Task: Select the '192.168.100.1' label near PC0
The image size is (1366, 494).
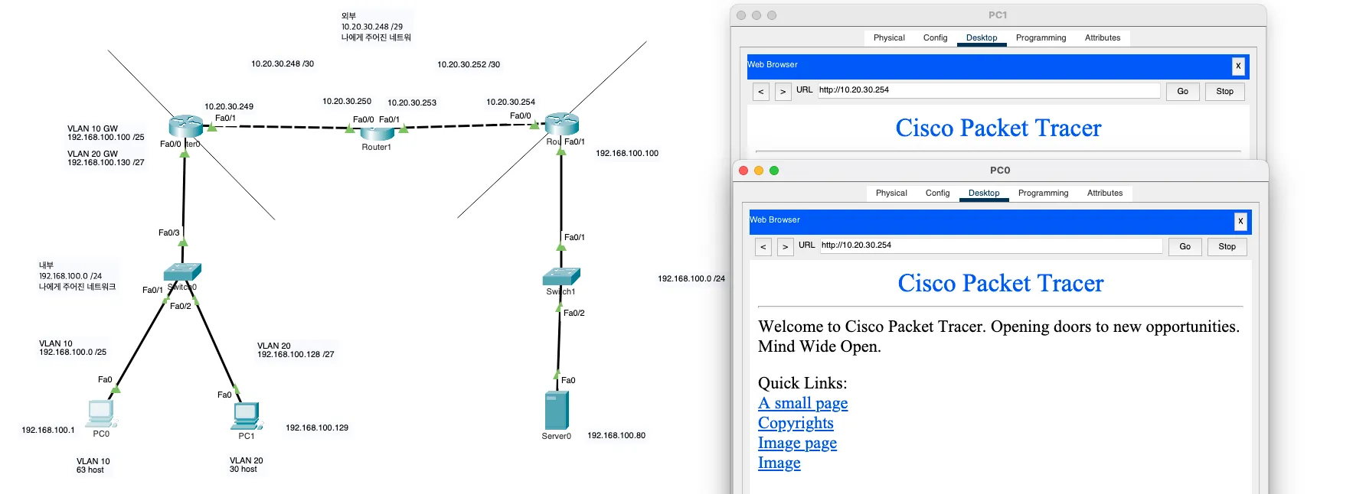Action: click(48, 431)
